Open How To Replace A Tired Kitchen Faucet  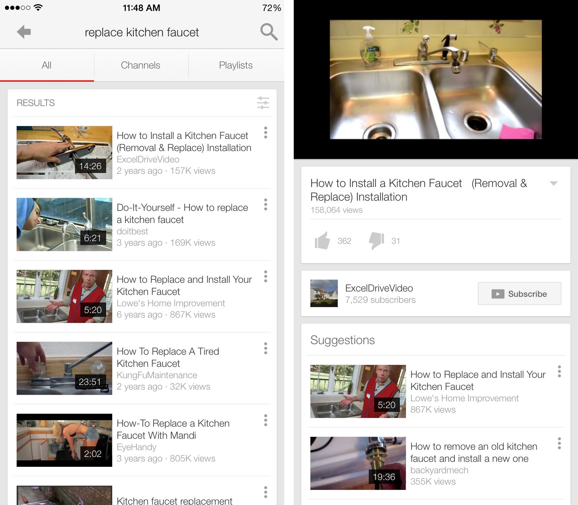(x=168, y=357)
